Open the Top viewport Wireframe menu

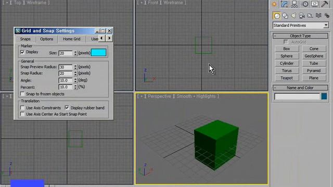[x=36, y=3]
